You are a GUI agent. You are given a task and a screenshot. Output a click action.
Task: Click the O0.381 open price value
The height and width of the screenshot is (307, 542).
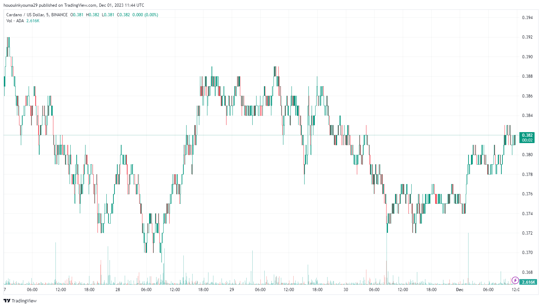coord(77,15)
